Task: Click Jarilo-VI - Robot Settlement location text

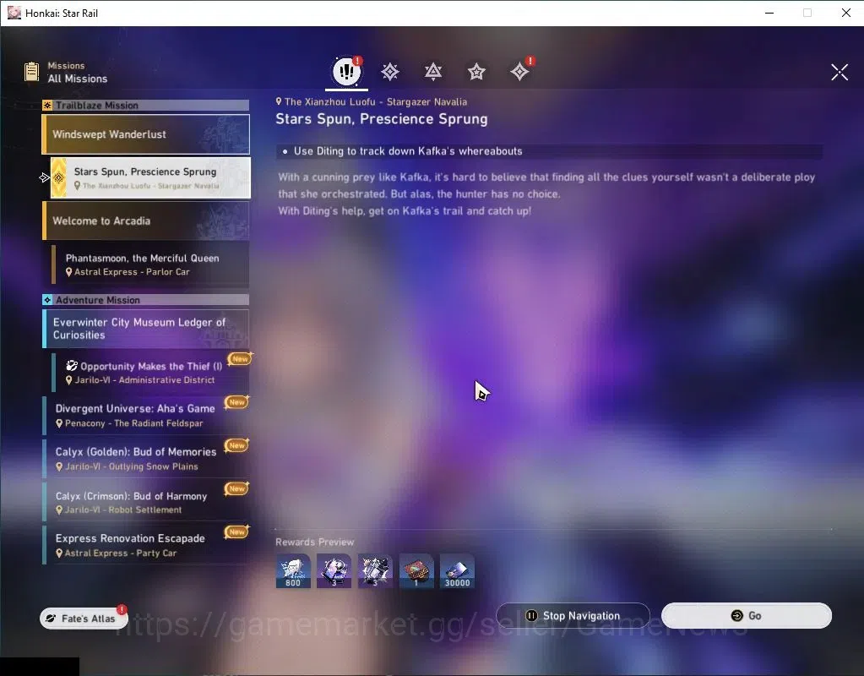Action: coord(122,510)
